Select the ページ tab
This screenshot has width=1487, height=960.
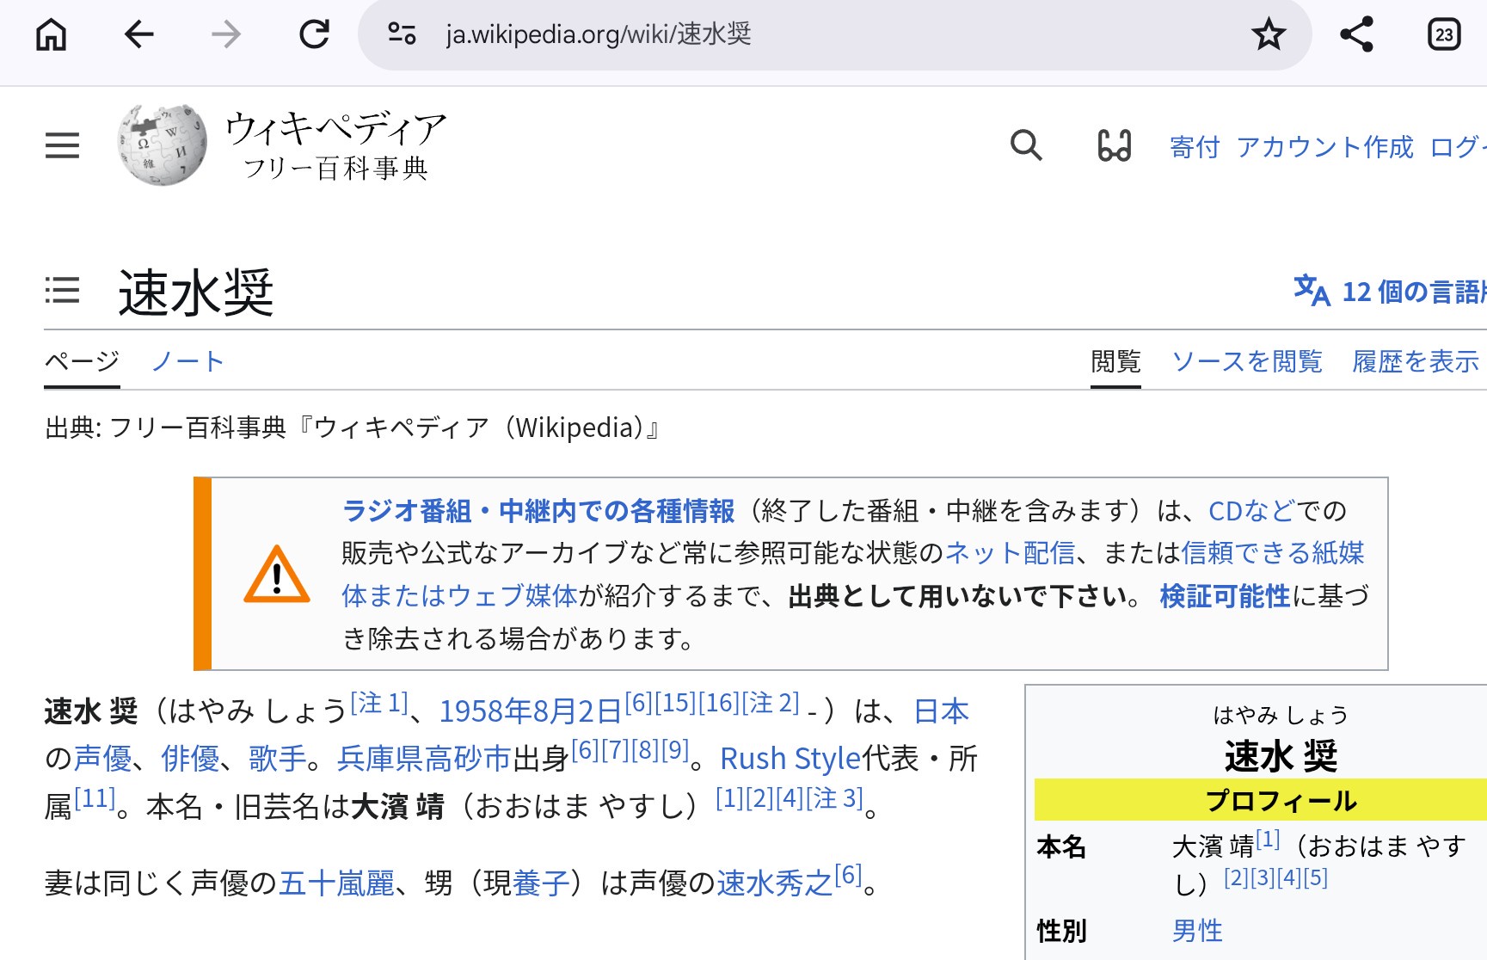(x=82, y=361)
